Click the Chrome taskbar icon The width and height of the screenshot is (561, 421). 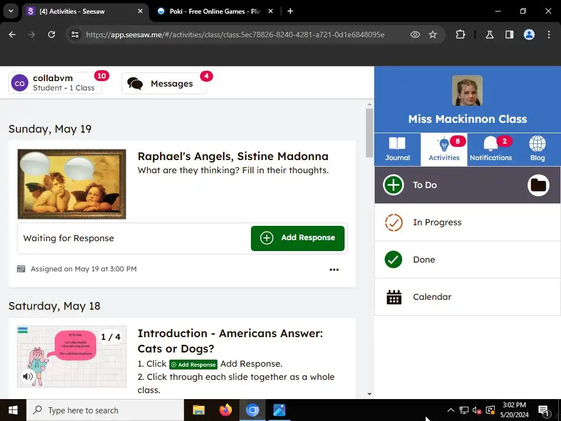[252, 410]
